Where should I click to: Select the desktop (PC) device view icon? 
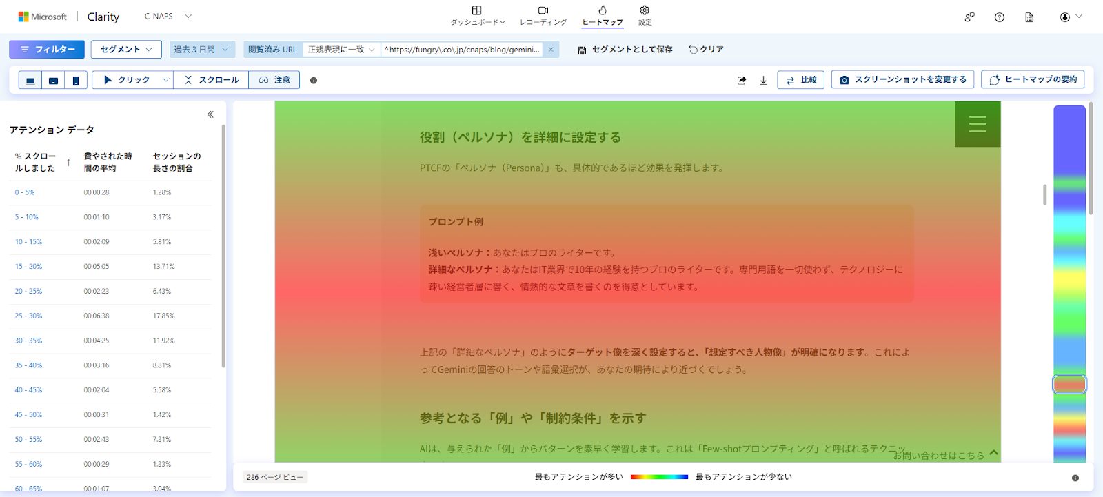tap(30, 81)
